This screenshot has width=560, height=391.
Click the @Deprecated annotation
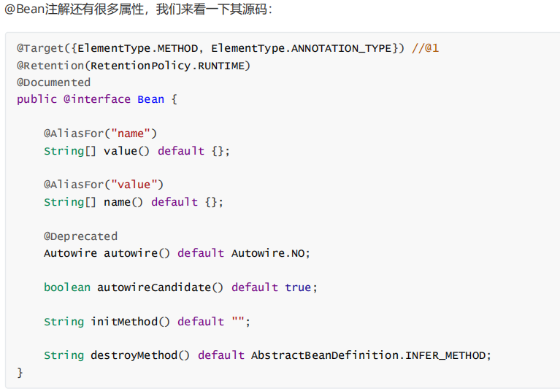coord(80,236)
